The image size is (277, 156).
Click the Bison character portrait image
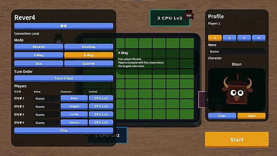237,90
